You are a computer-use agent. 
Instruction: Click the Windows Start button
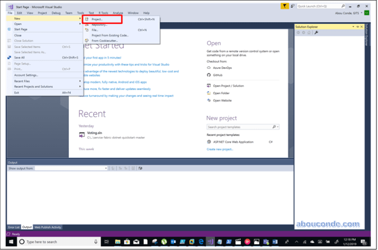(8, 242)
